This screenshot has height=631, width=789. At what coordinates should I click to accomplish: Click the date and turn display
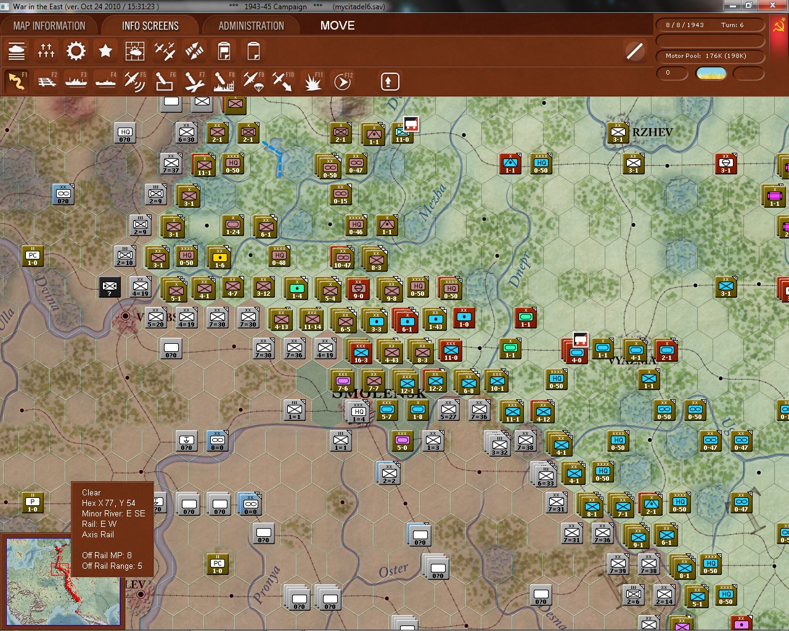710,25
